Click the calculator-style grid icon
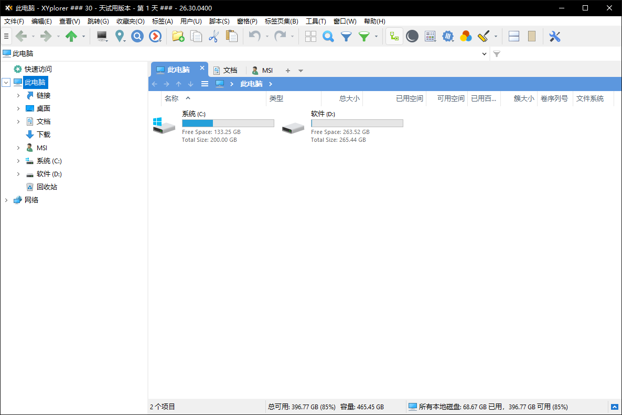This screenshot has width=622, height=415. (430, 37)
